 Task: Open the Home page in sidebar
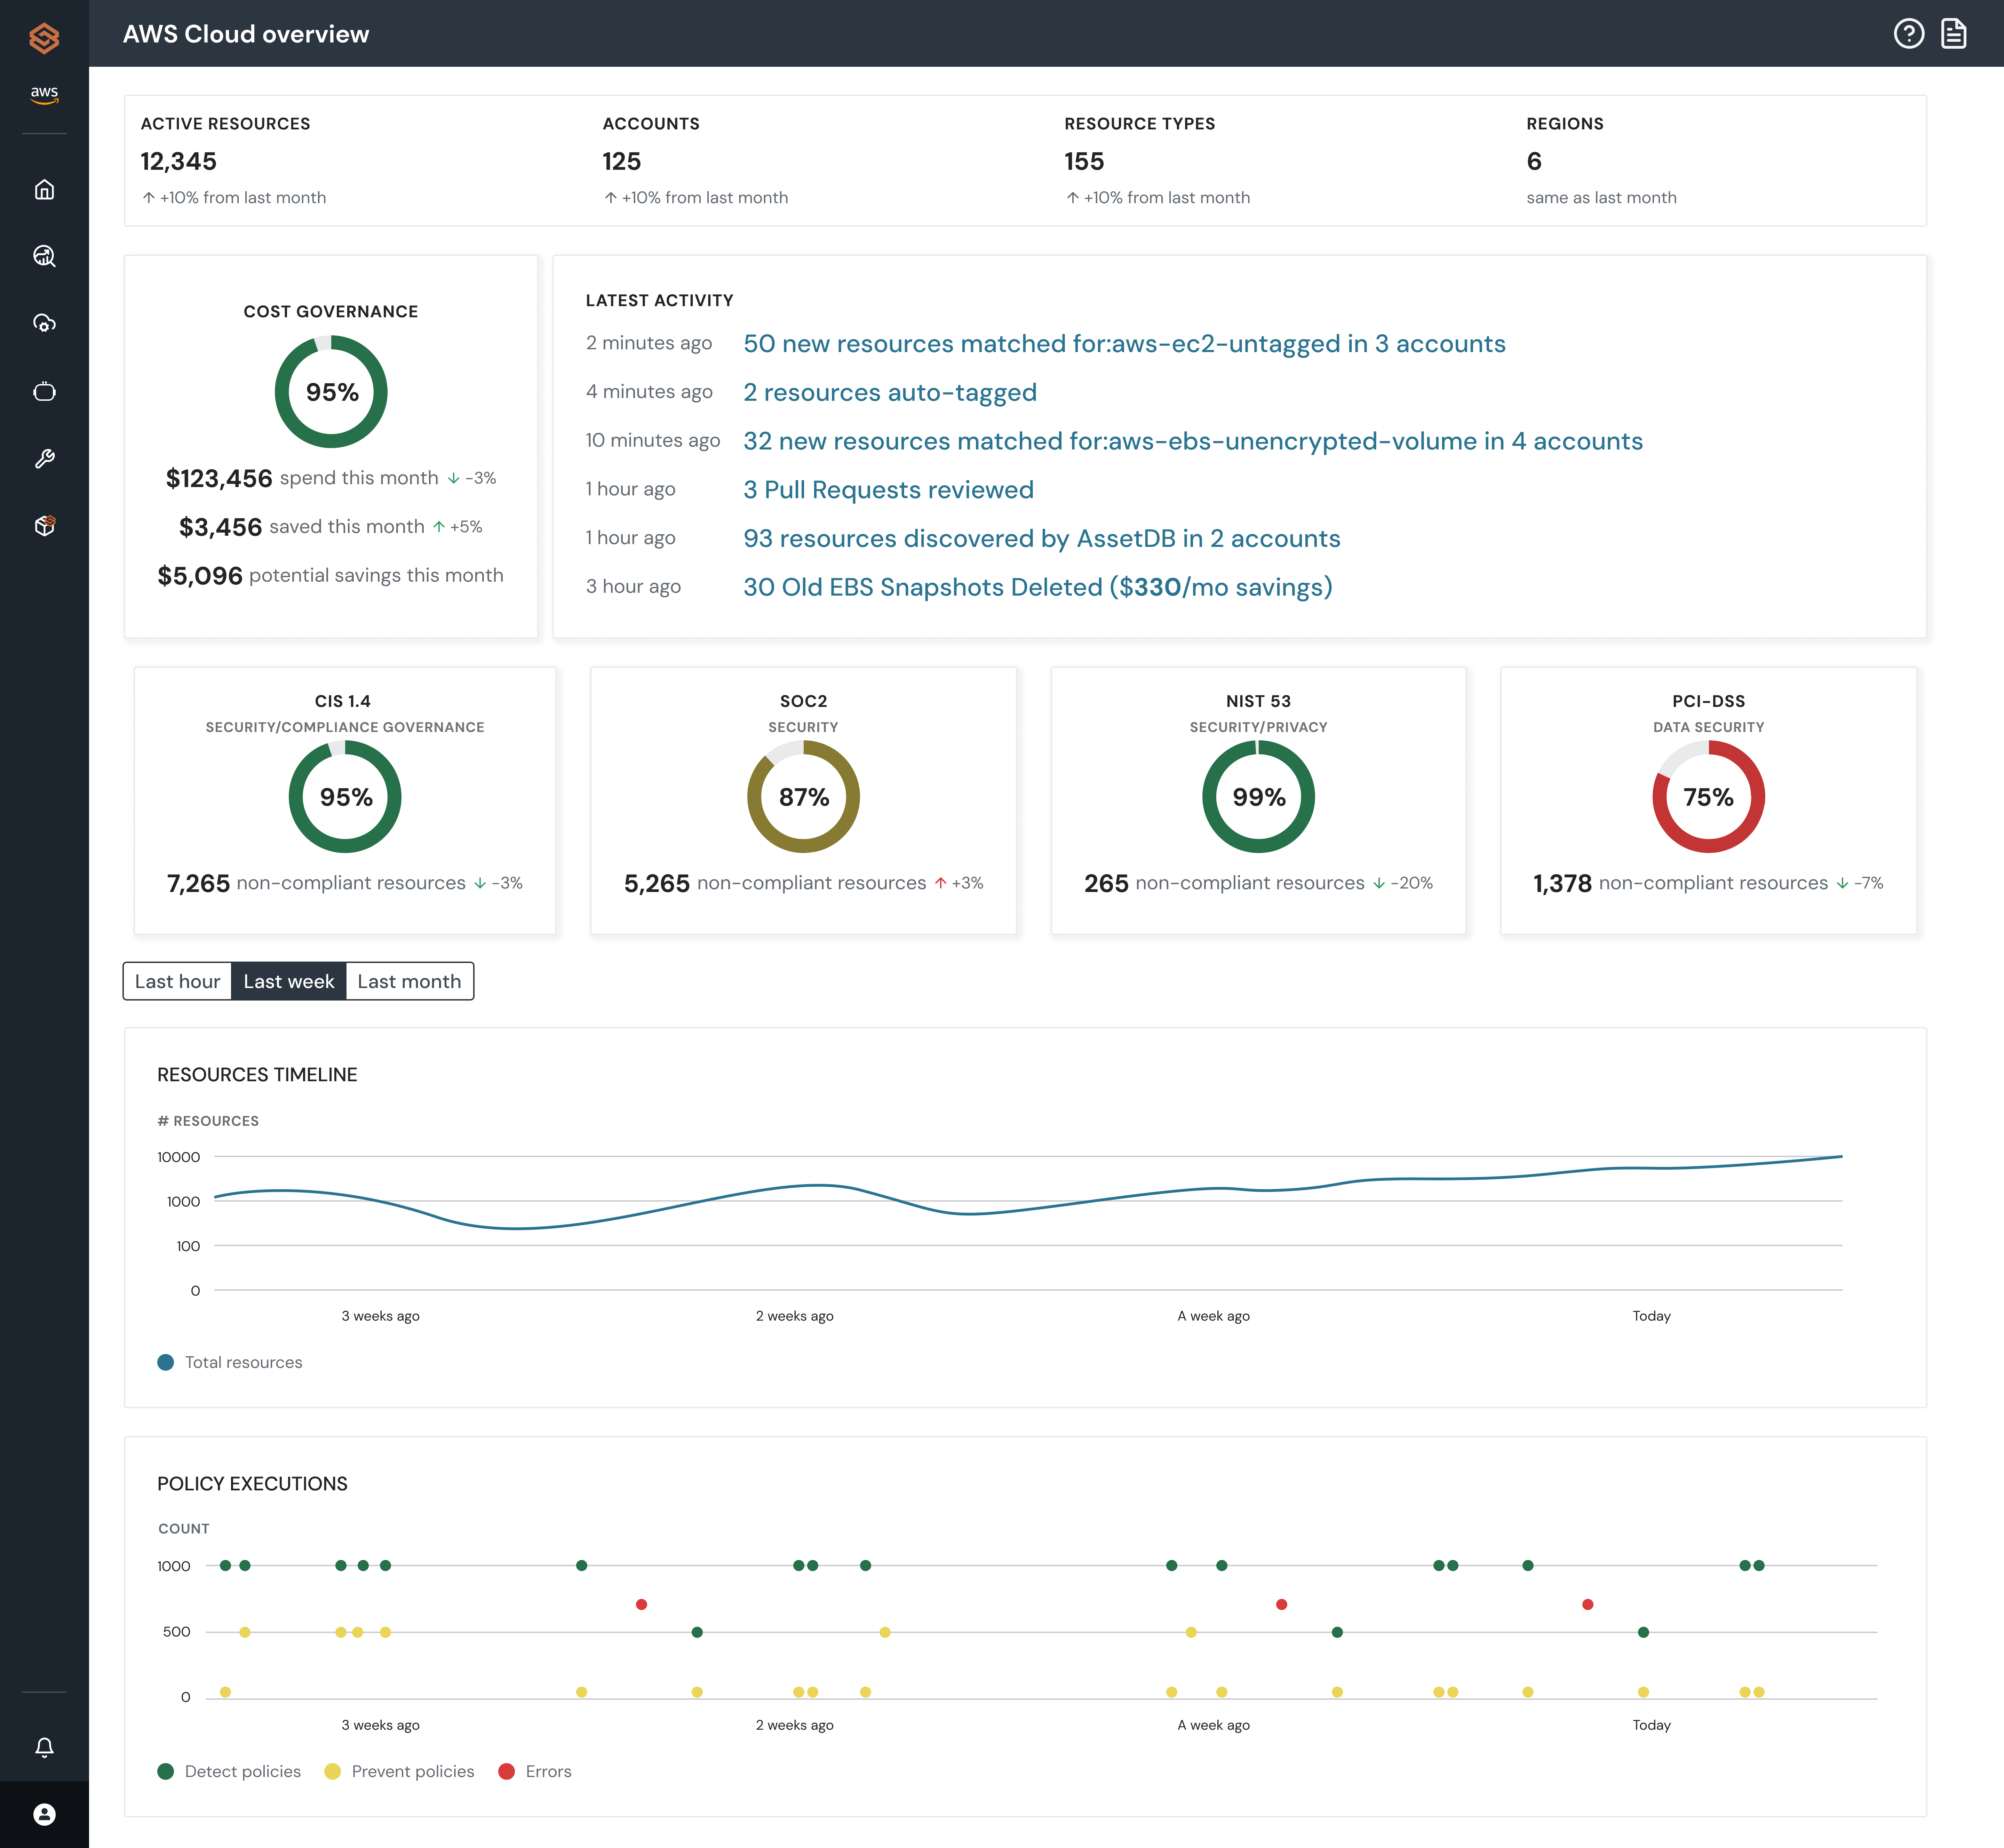click(x=44, y=189)
